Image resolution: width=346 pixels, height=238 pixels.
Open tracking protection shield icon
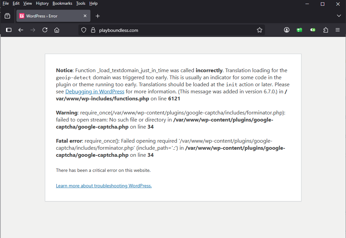[84, 30]
